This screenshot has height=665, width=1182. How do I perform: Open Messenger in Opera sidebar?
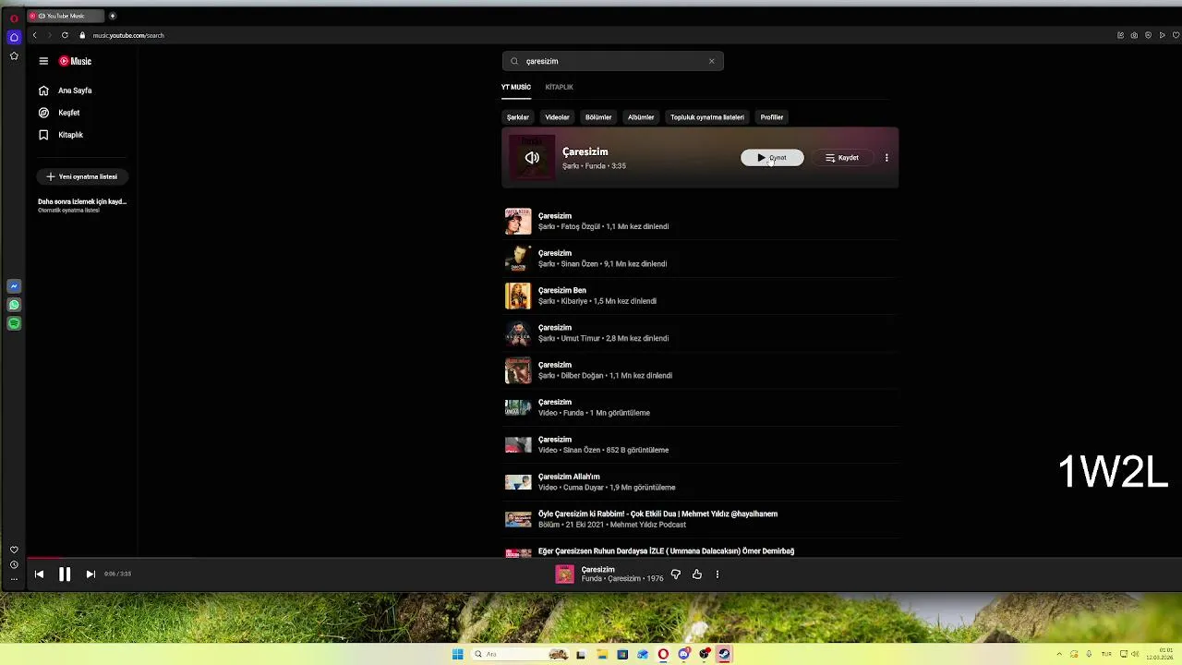(x=14, y=286)
